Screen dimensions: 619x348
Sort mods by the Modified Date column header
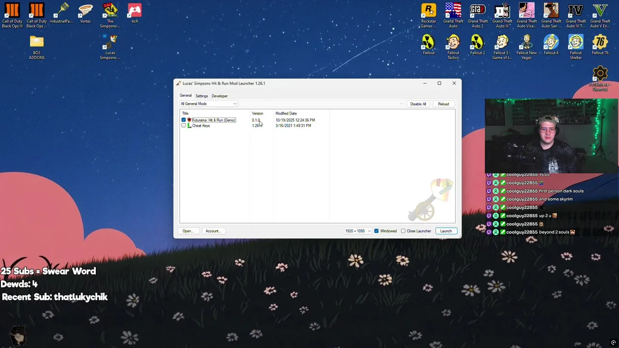[x=301, y=114]
